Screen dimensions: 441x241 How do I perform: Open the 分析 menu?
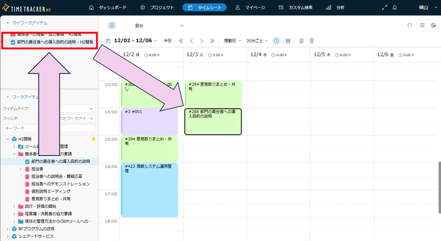[x=335, y=7]
